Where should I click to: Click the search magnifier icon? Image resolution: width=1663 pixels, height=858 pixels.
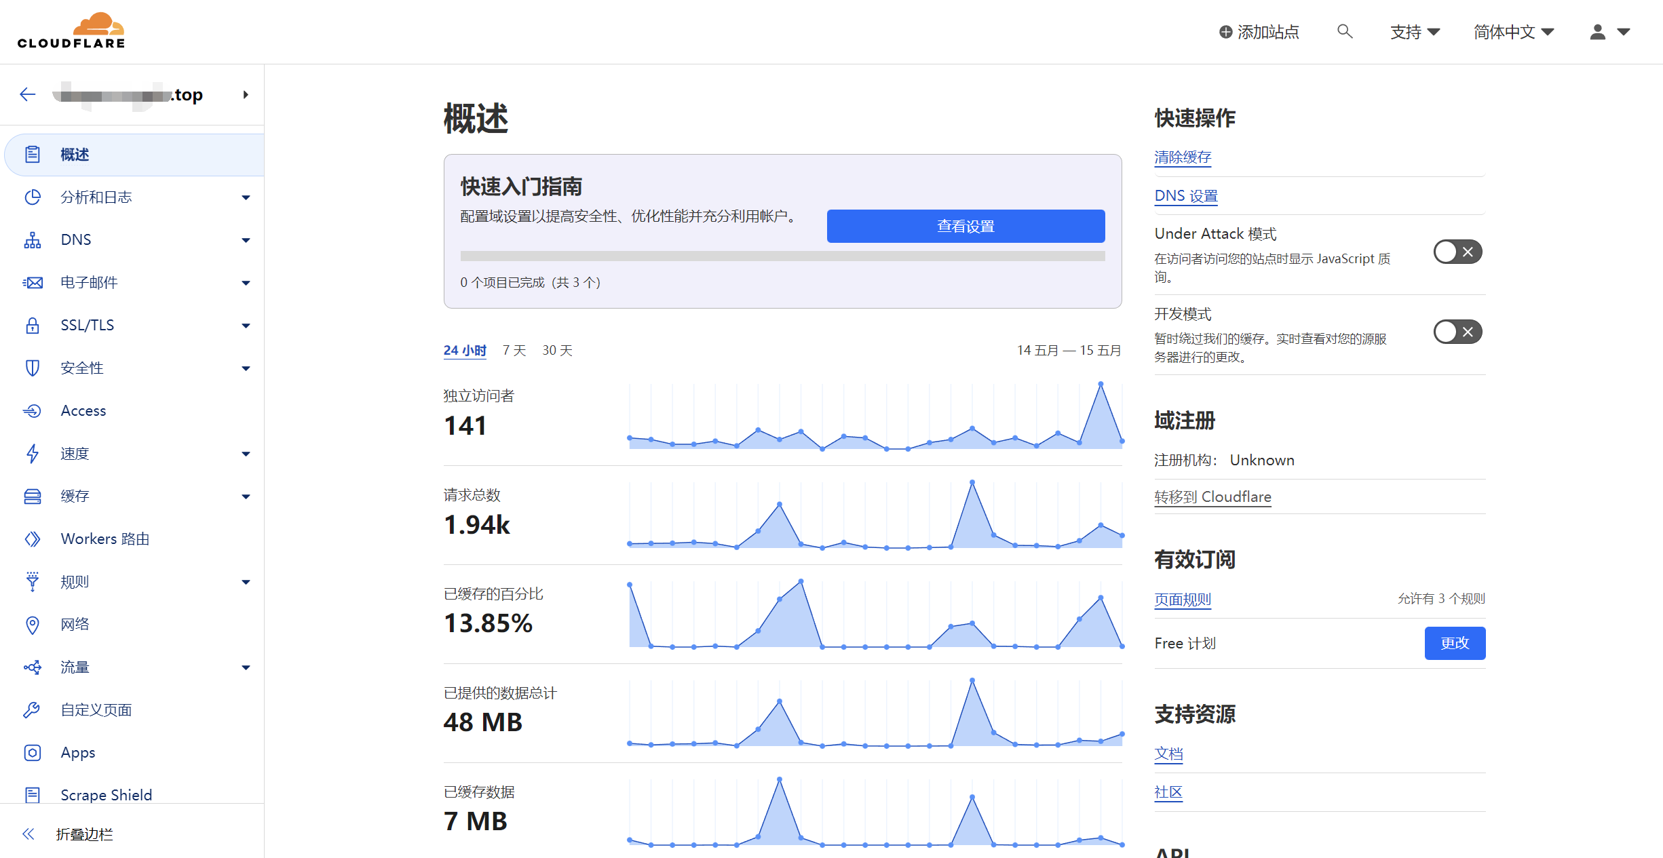coord(1344,31)
